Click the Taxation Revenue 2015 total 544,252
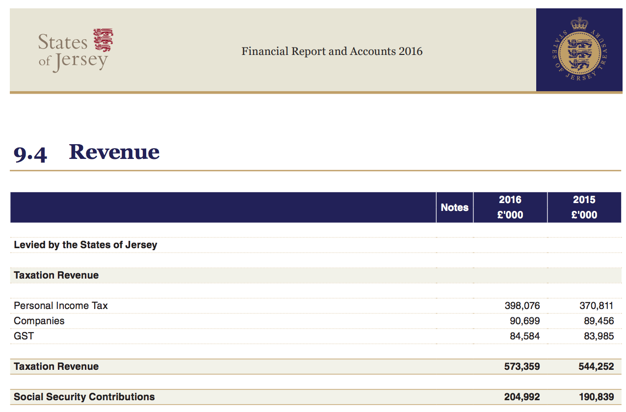This screenshot has width=626, height=412. coord(596,366)
